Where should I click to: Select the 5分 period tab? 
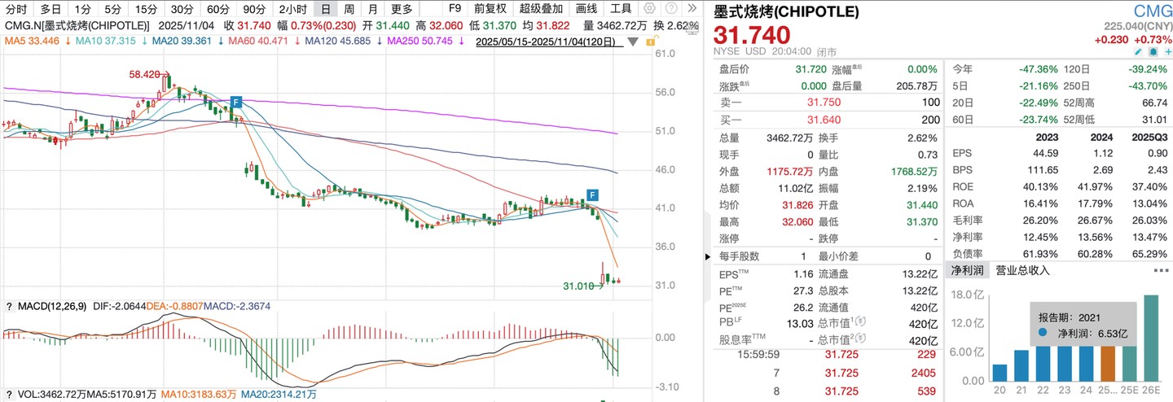[113, 9]
